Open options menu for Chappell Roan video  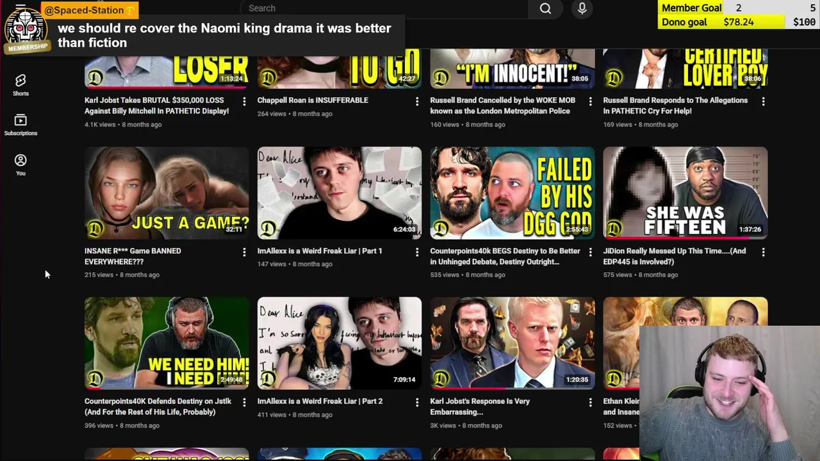click(417, 101)
